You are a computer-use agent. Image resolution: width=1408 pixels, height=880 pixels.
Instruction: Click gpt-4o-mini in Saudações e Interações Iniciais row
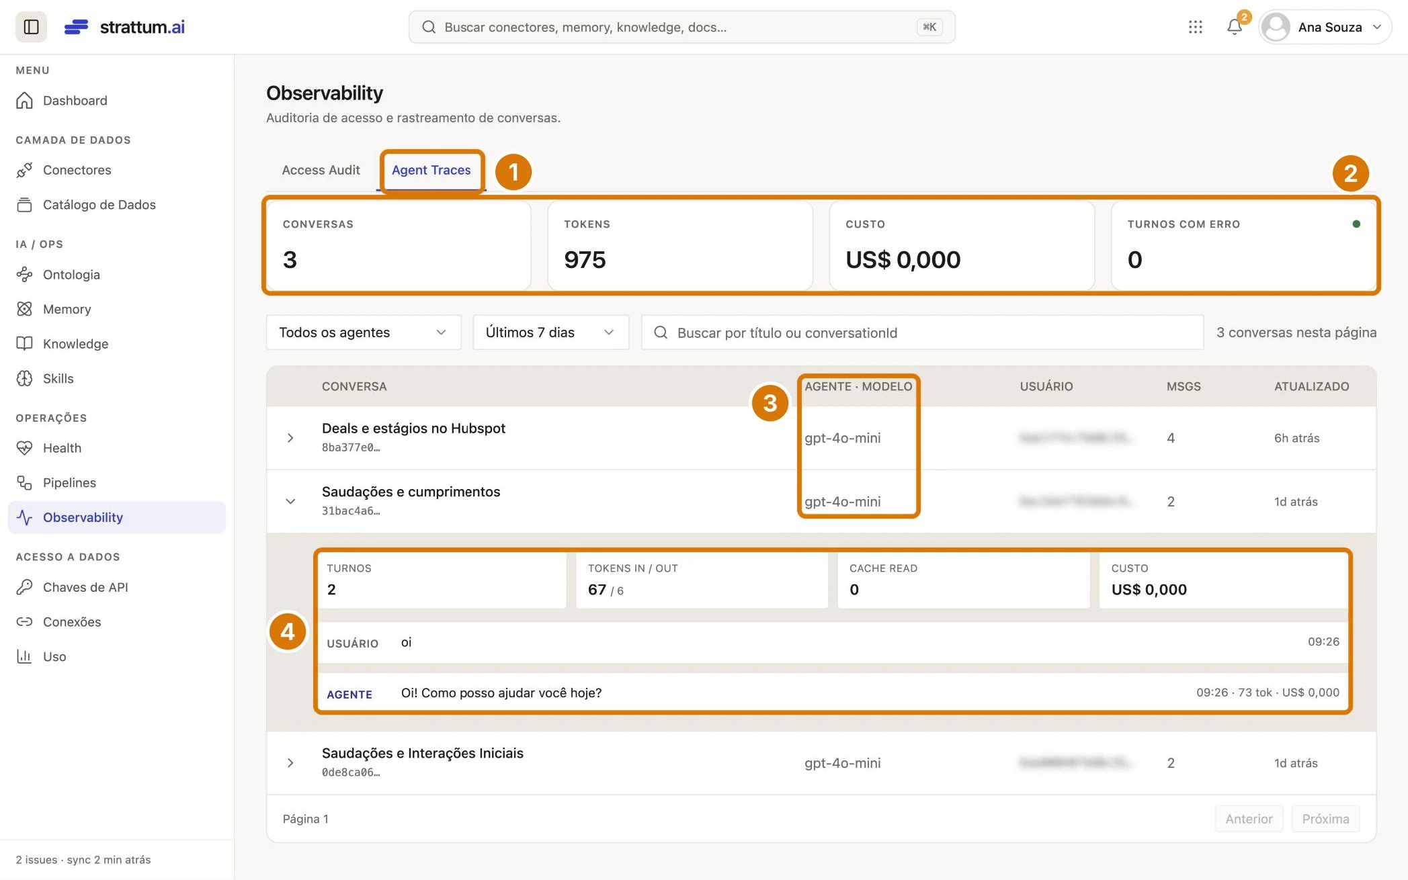(x=842, y=763)
